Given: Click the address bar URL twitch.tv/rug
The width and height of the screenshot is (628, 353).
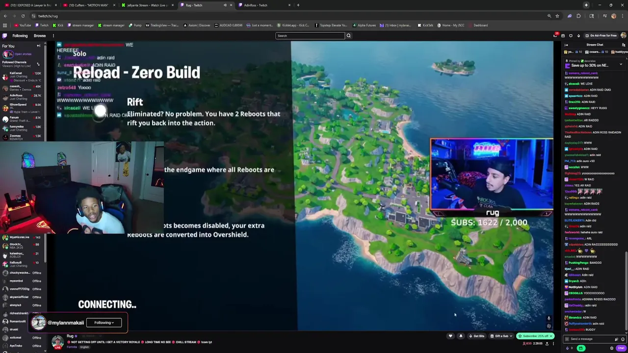Looking at the screenshot, I should click(x=48, y=16).
